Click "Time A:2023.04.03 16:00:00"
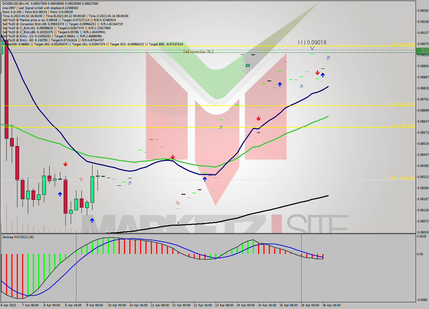Viewport: 429px width, 309px height. coord(22,16)
